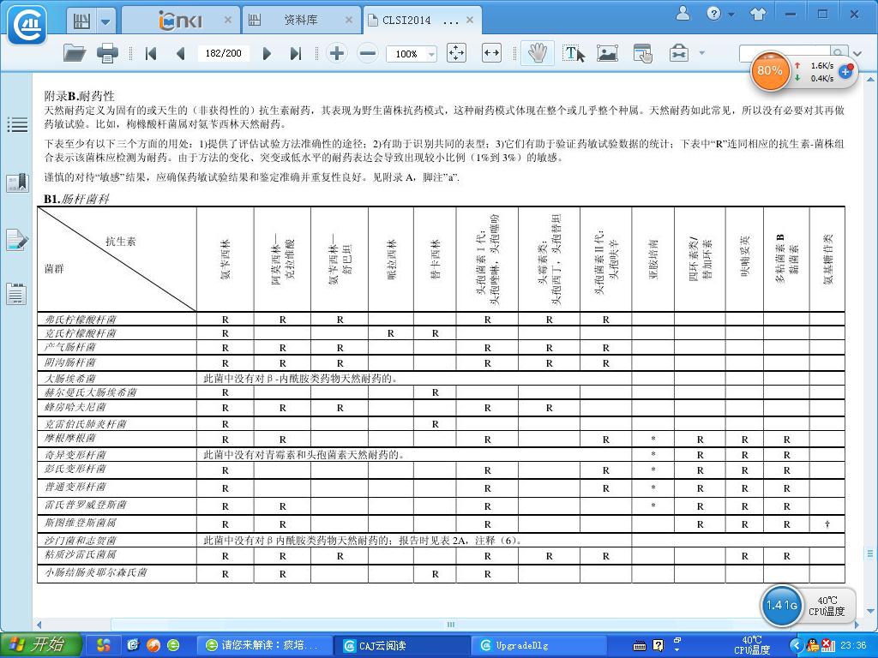The width and height of the screenshot is (878, 658).
Task: Toggle the annotation notes panel
Action: [x=17, y=239]
